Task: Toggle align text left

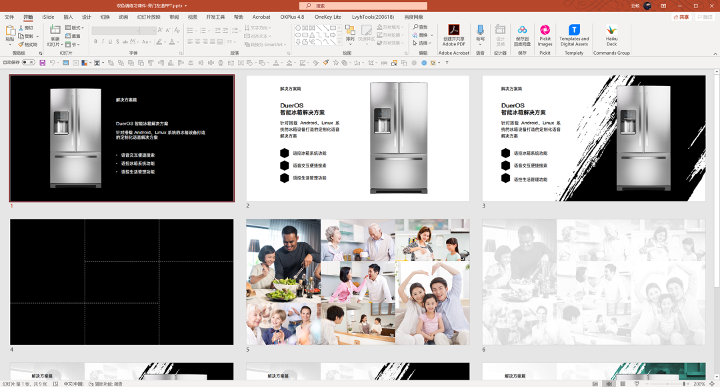Action: pyautogui.click(x=190, y=42)
